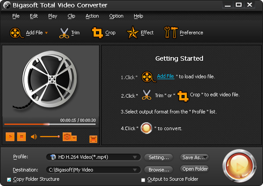Image resolution: width=263 pixels, height=186 pixels.
Task: Click the small convert button icon in step 4
Action: coord(146,128)
